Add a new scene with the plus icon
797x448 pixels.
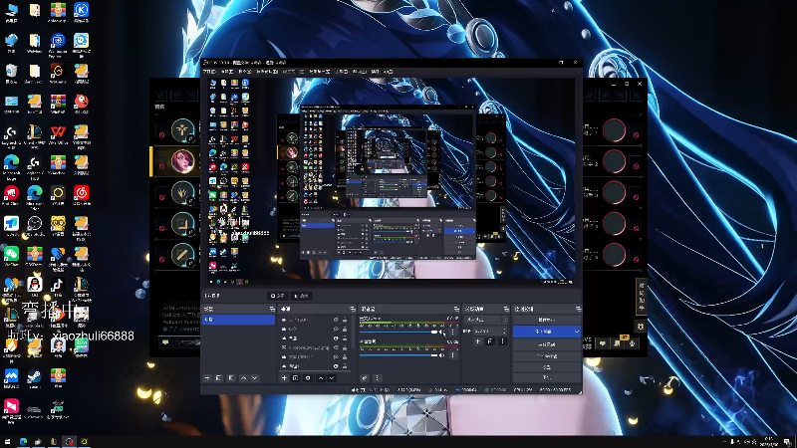[x=207, y=378]
